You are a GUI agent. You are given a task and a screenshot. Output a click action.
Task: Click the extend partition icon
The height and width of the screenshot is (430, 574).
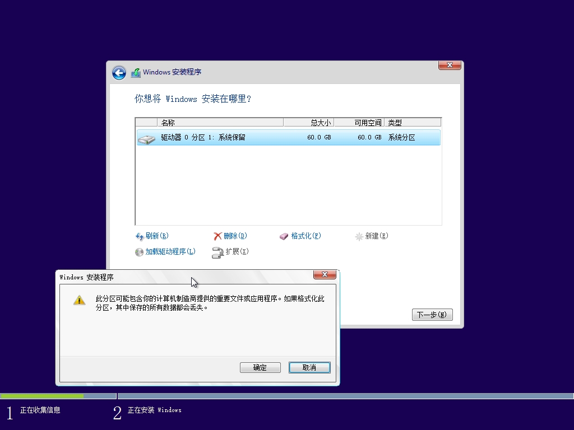[x=217, y=253]
